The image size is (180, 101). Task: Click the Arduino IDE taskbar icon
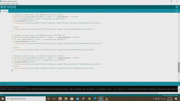(101, 98)
